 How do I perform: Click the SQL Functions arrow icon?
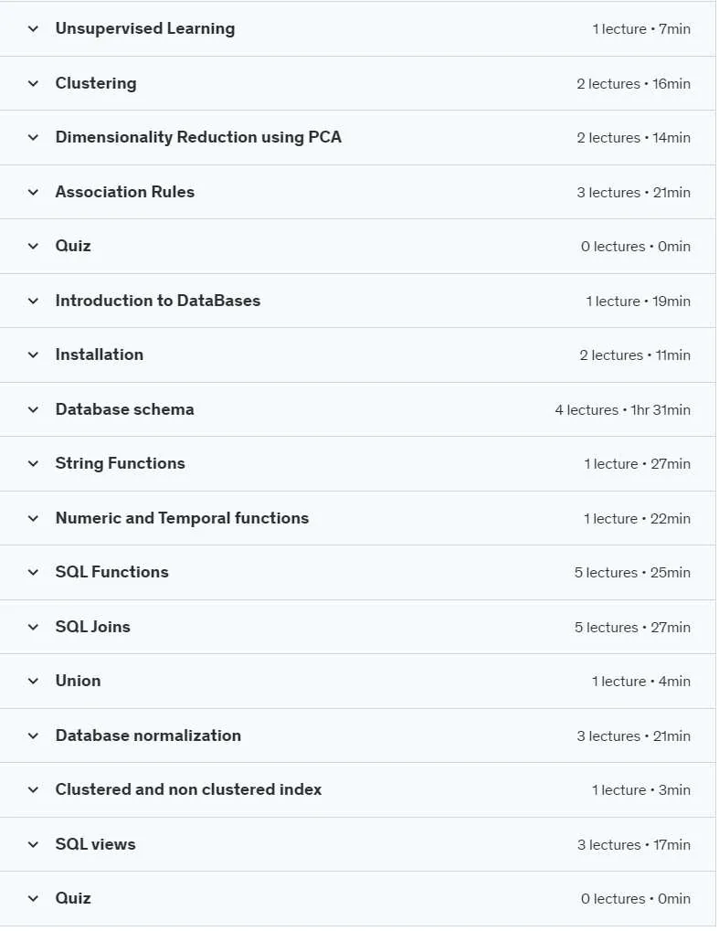coord(33,572)
